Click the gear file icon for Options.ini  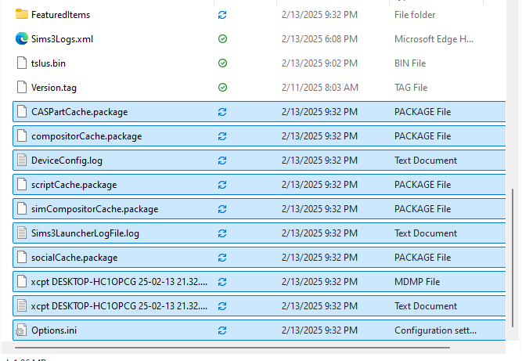pyautogui.click(x=22, y=330)
